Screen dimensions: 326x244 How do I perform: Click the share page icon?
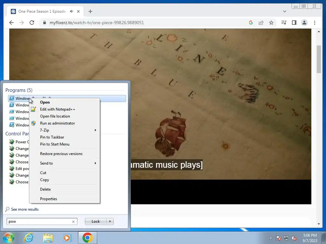tap(261, 23)
